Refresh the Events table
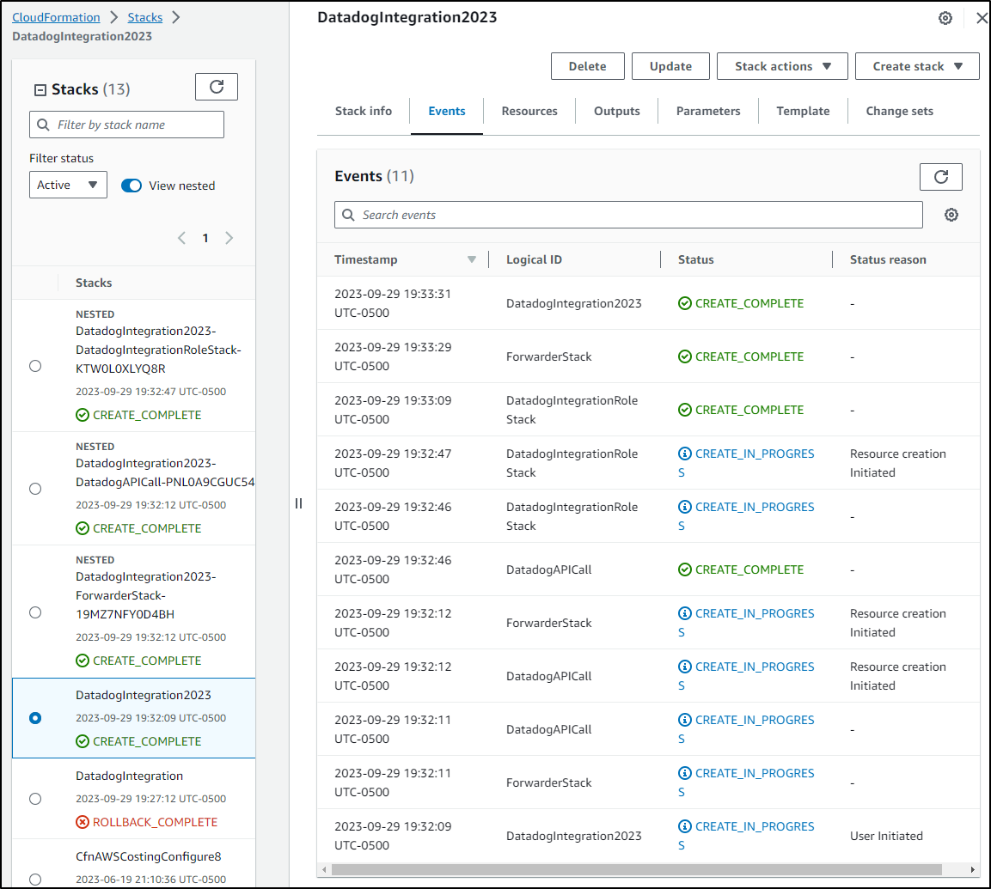This screenshot has height=889, width=991. click(x=940, y=177)
